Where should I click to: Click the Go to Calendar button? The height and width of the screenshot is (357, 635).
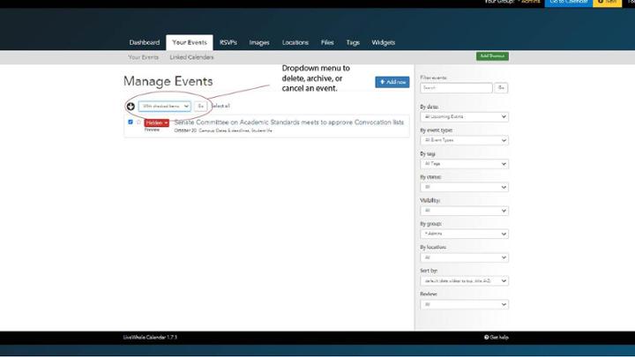(568, 3)
